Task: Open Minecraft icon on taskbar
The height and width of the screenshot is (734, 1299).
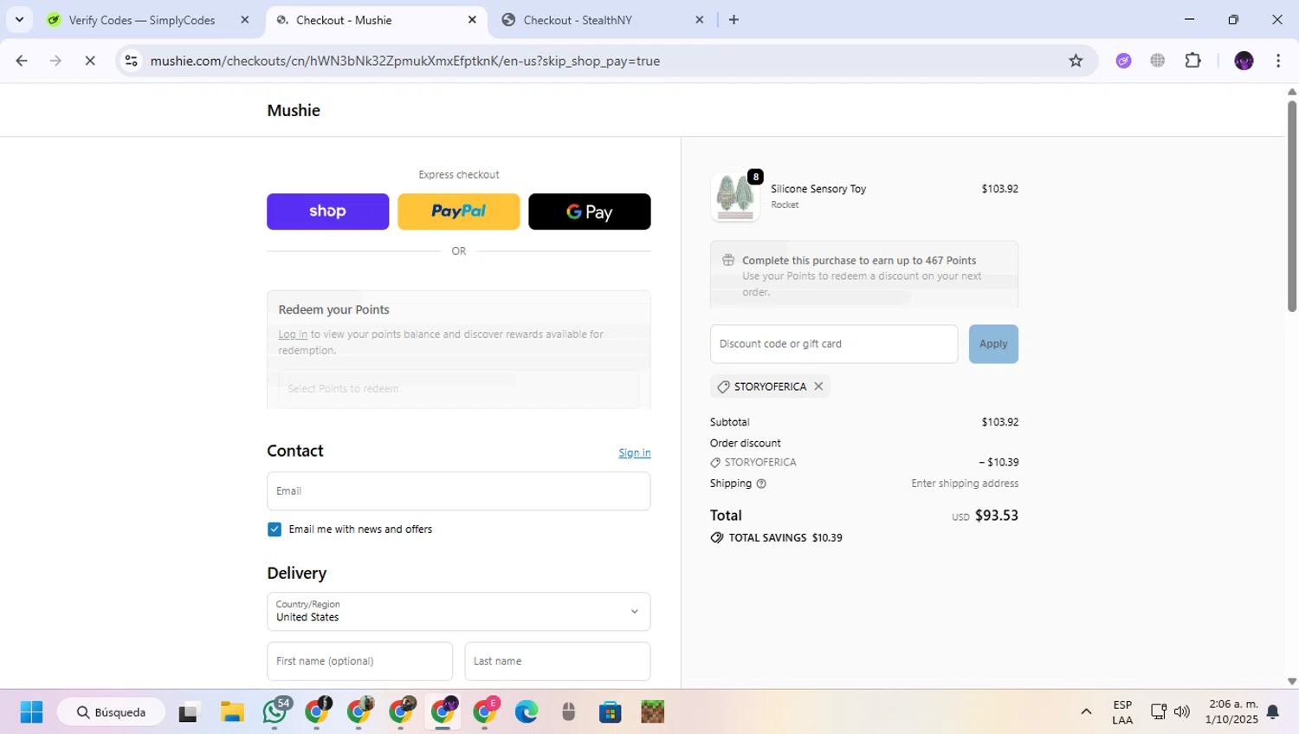Action: (x=652, y=712)
